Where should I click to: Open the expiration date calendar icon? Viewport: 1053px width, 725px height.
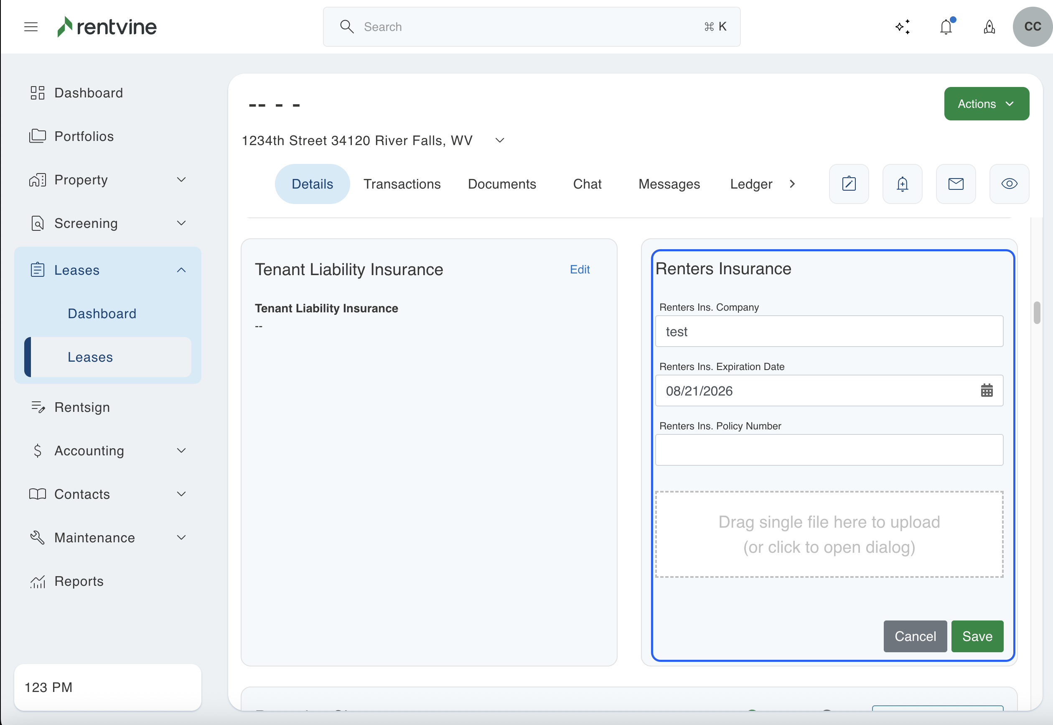pyautogui.click(x=987, y=391)
